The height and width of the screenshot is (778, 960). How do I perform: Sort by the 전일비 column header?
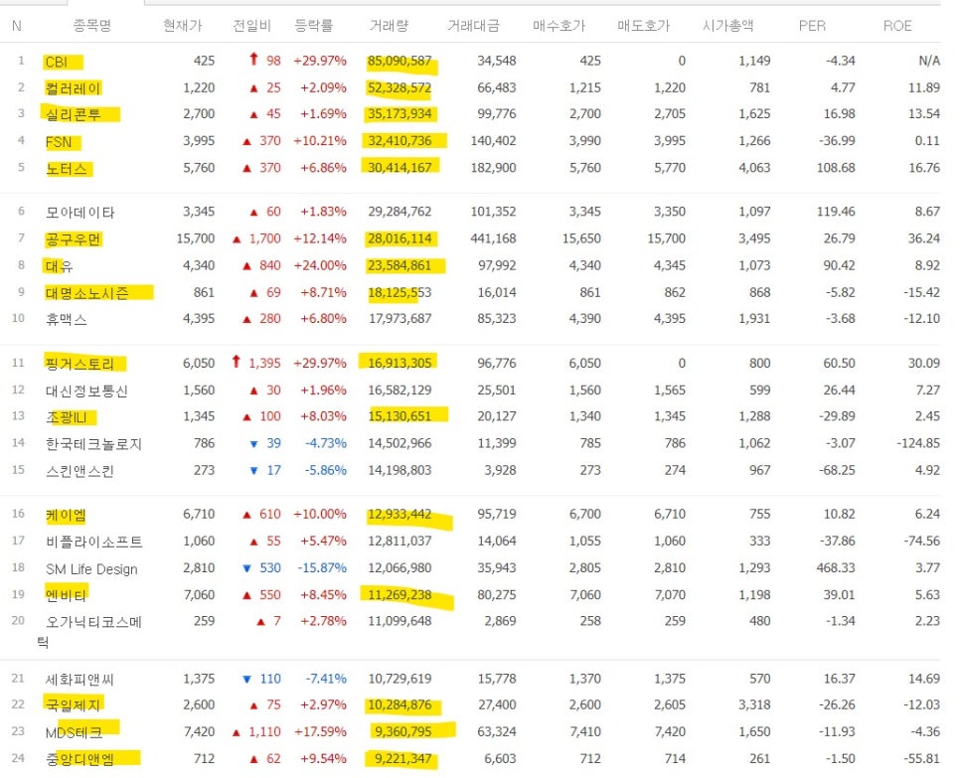[x=251, y=26]
